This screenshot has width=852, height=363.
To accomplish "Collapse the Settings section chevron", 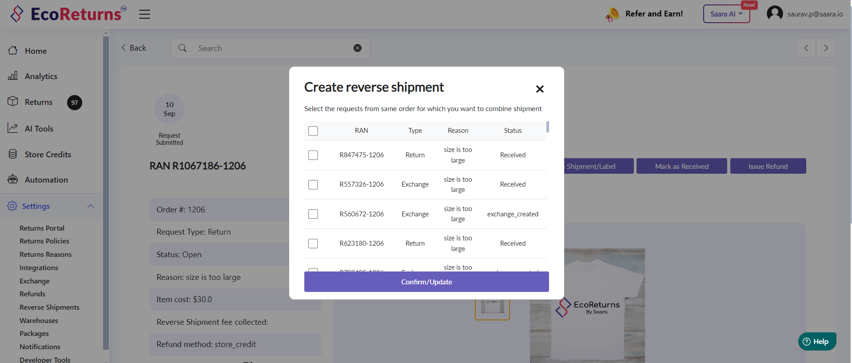I will 91,206.
